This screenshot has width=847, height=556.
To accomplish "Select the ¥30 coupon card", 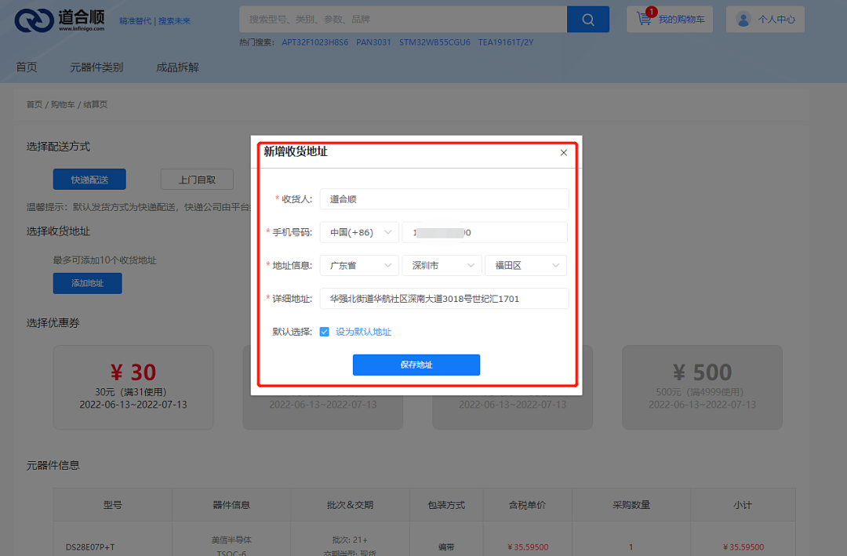I will (133, 387).
